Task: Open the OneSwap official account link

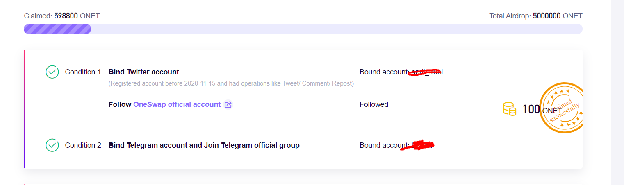Action: click(177, 104)
